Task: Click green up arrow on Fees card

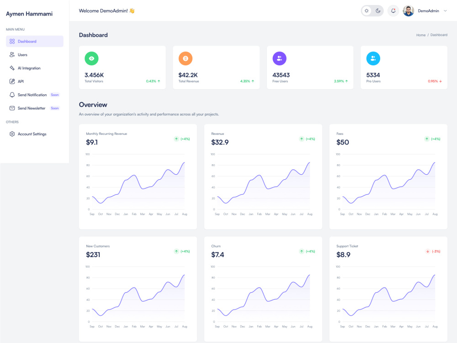Action: (427, 139)
